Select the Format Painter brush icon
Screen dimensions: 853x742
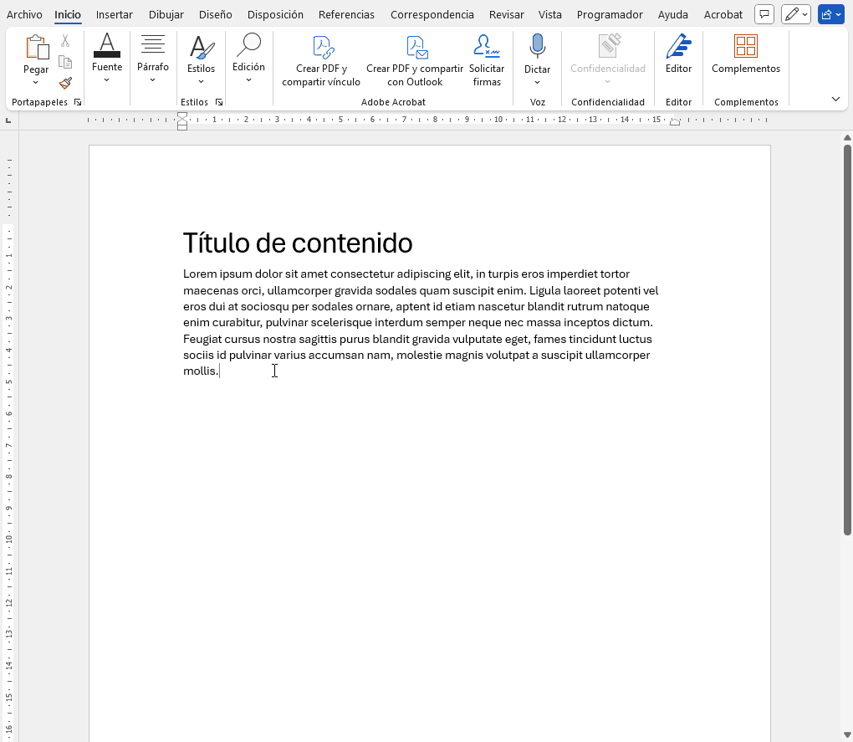coord(65,83)
